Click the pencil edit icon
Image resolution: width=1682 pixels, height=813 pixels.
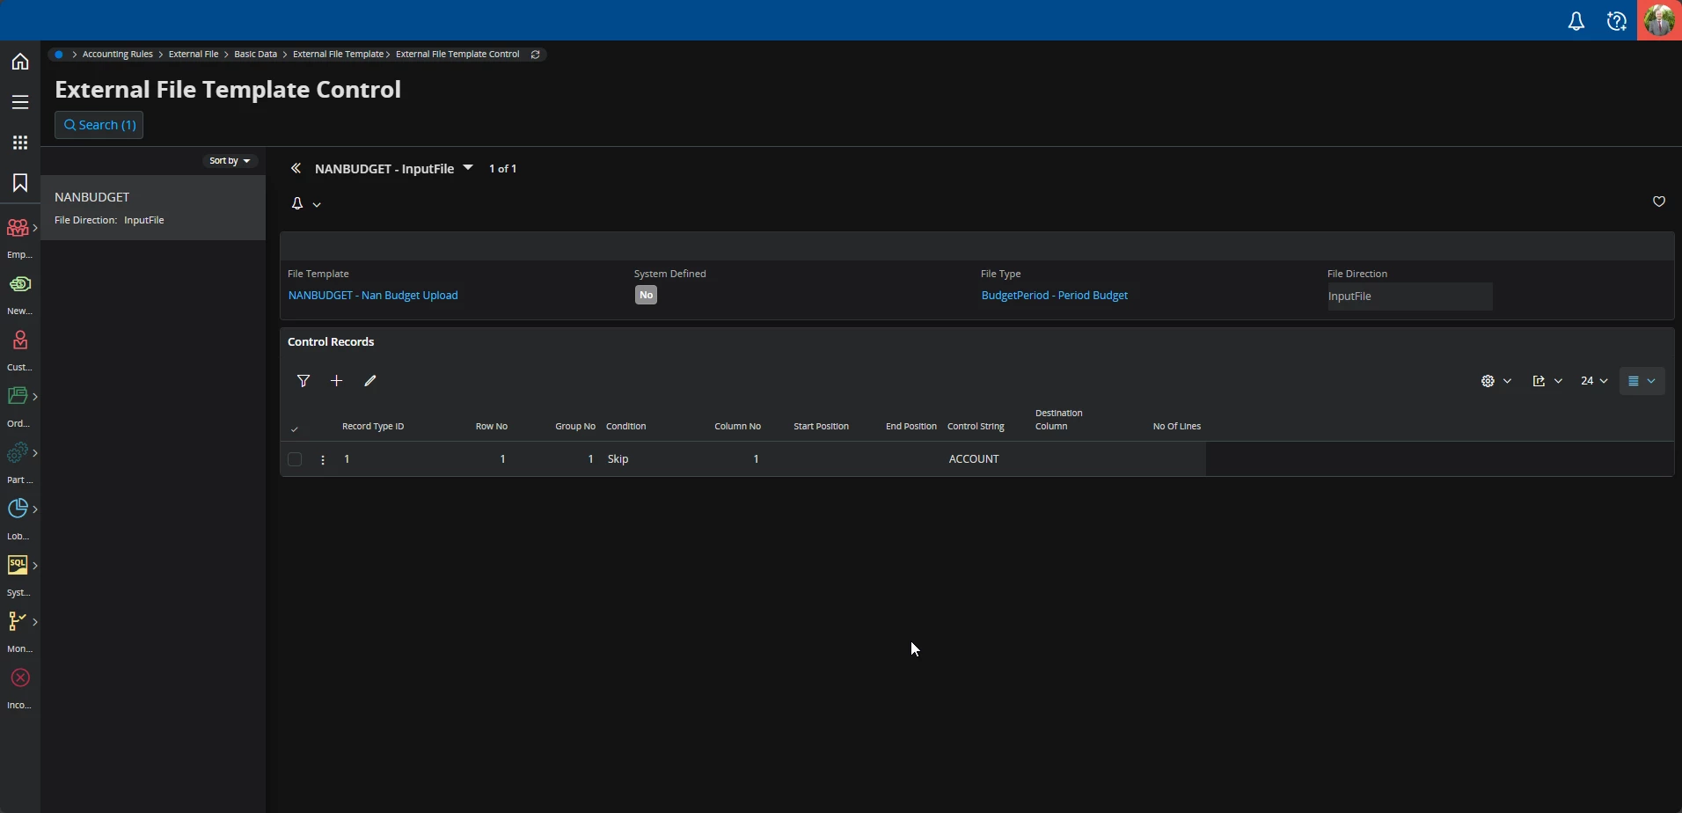click(x=370, y=381)
